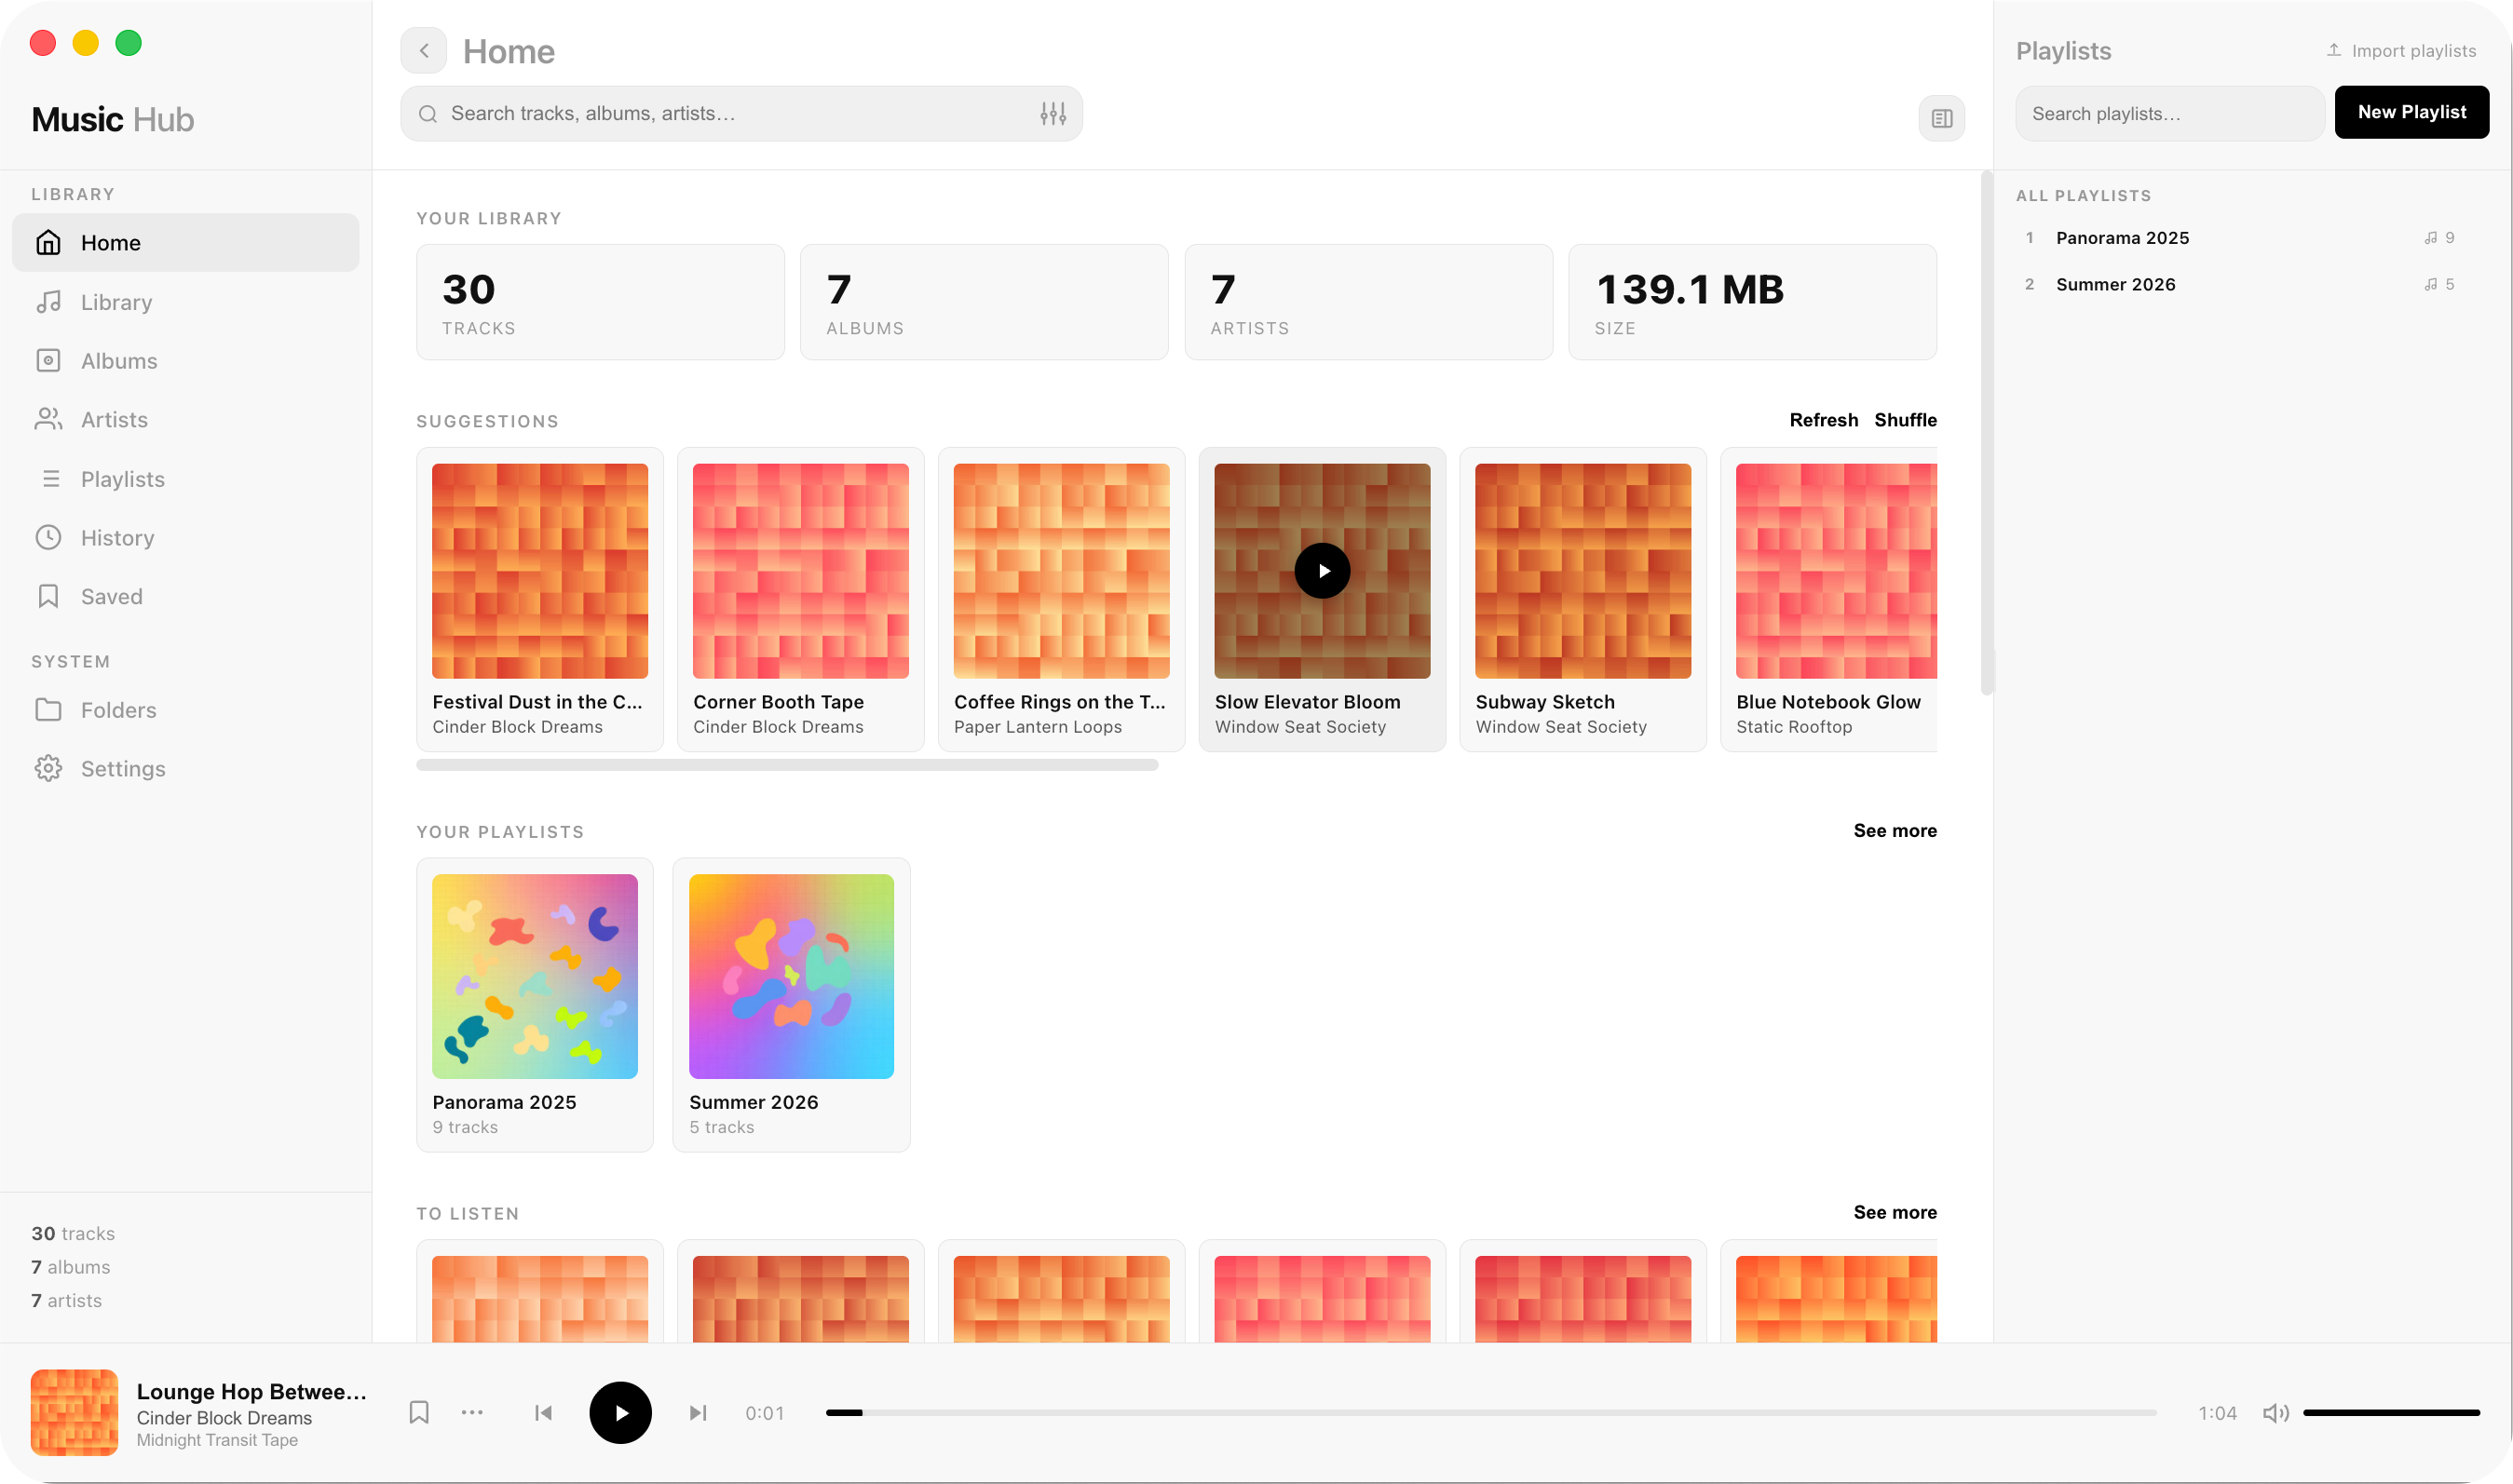The image size is (2513, 1484).
Task: Click 'Midnight Transit Tape' album name in player
Action: [217, 1441]
